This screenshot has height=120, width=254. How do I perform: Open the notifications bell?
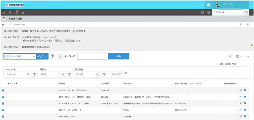click(x=17, y=12)
